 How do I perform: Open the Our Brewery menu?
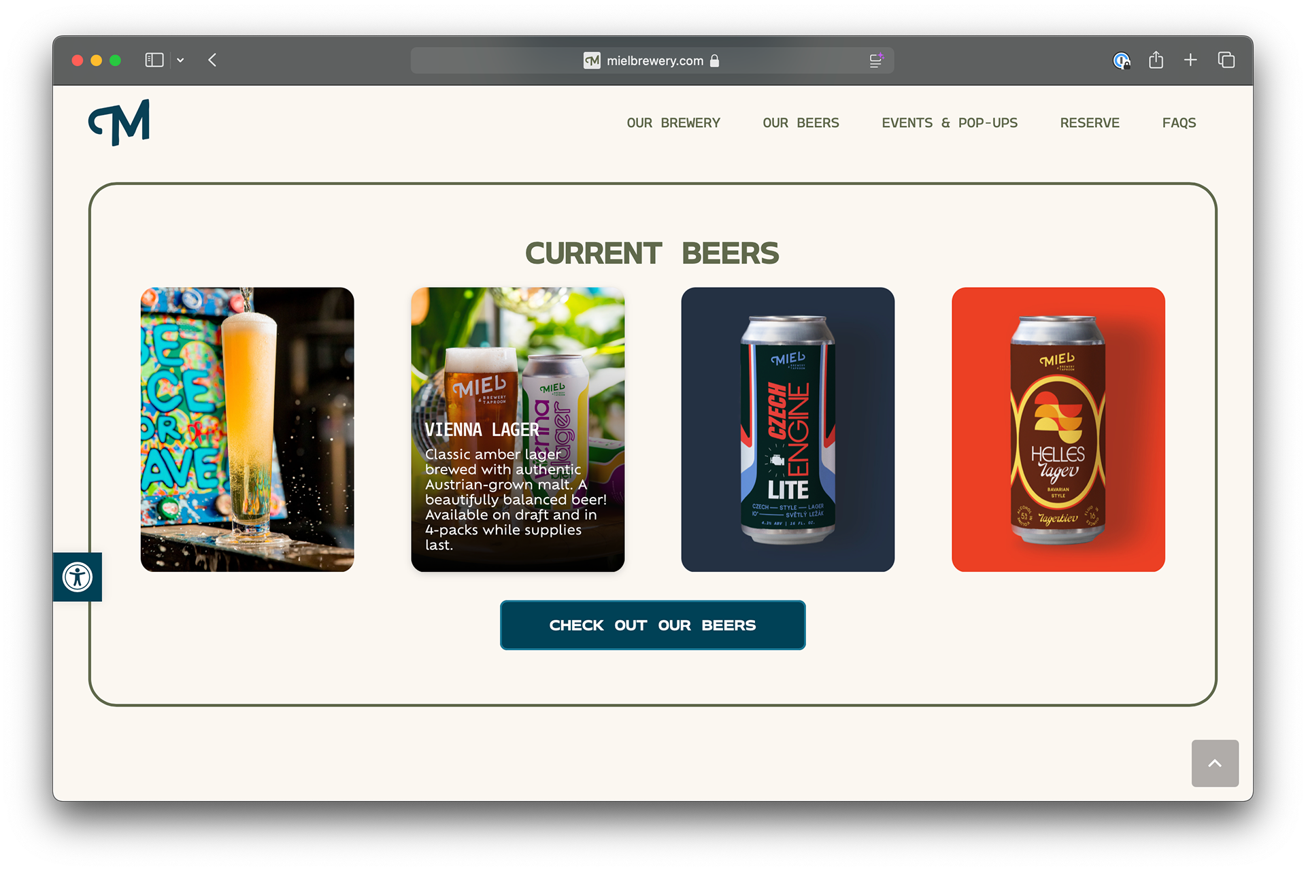pyautogui.click(x=673, y=123)
